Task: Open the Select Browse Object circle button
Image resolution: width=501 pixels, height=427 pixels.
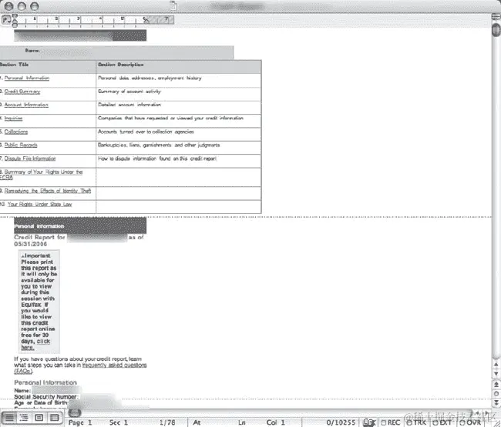Action: [496, 393]
